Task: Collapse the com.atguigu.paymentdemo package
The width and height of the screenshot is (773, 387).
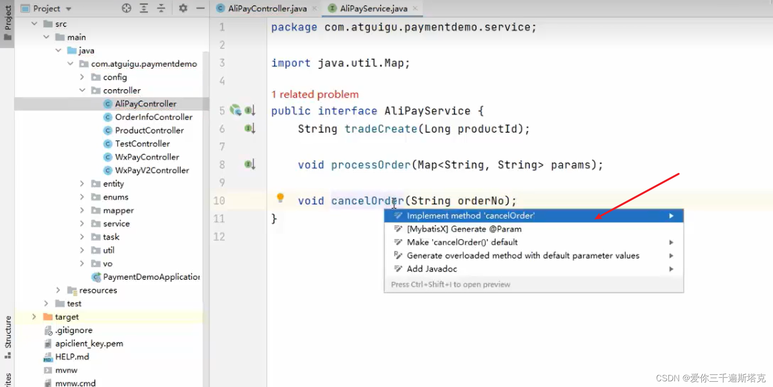Action: (70, 63)
